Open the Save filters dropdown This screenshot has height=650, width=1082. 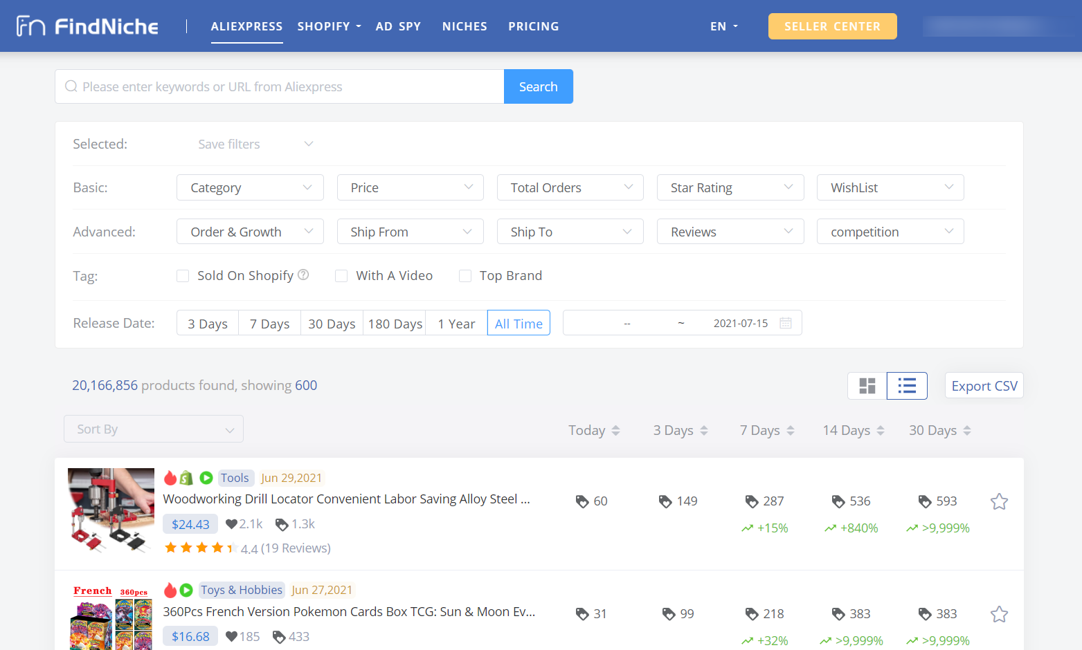255,144
